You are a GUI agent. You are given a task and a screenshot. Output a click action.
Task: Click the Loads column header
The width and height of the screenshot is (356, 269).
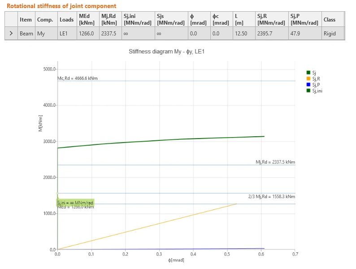67,20
